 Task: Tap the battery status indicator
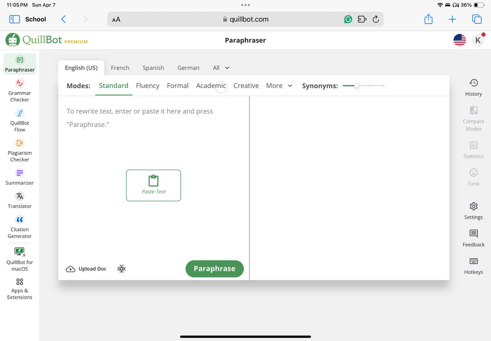point(479,5)
